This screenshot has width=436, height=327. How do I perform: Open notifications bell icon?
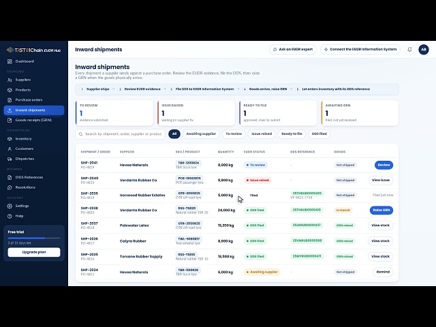[409, 50]
